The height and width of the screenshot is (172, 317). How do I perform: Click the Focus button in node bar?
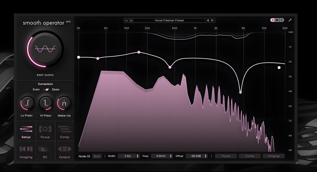click(226, 156)
